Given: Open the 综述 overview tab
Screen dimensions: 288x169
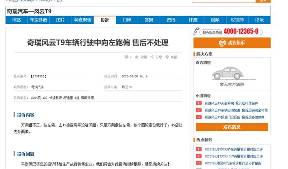Looking at the screenshot, I should (x=16, y=20).
